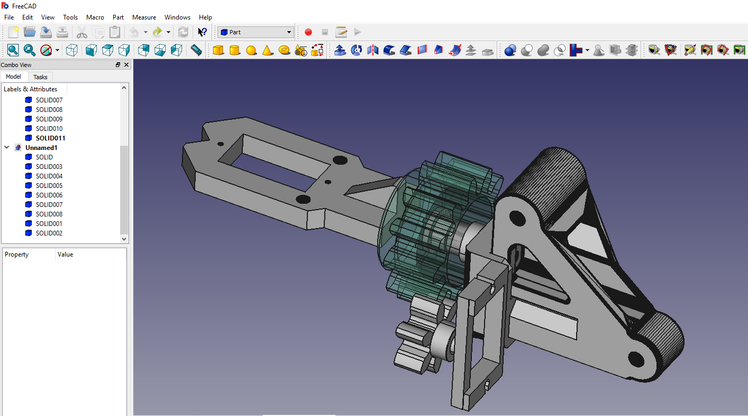Screen dimensions: 748x416
Task: Select the Measure Linear tool
Action: pyautogui.click(x=654, y=50)
